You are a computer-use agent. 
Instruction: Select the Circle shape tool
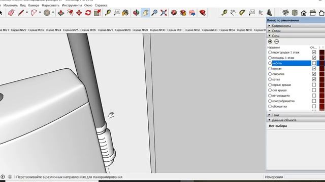point(47,13)
